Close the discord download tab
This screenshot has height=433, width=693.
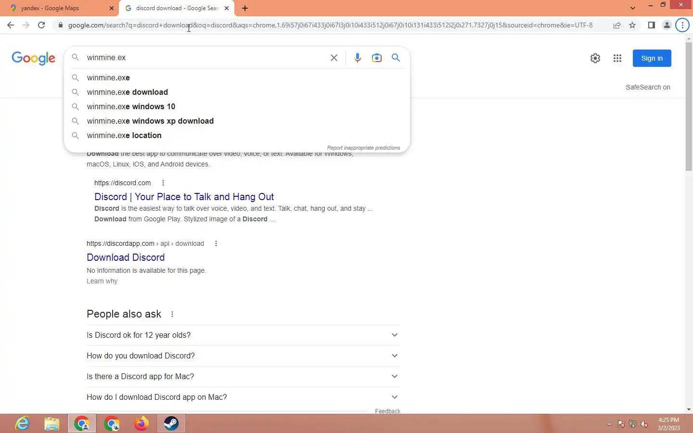point(227,8)
